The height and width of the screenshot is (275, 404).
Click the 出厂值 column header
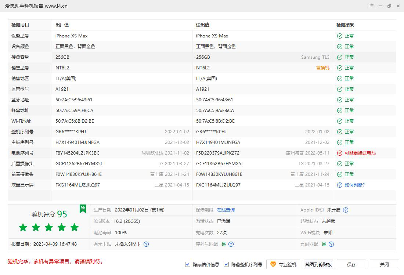62,25
